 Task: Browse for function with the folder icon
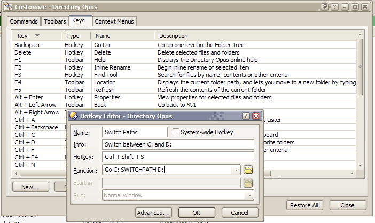click(248, 170)
